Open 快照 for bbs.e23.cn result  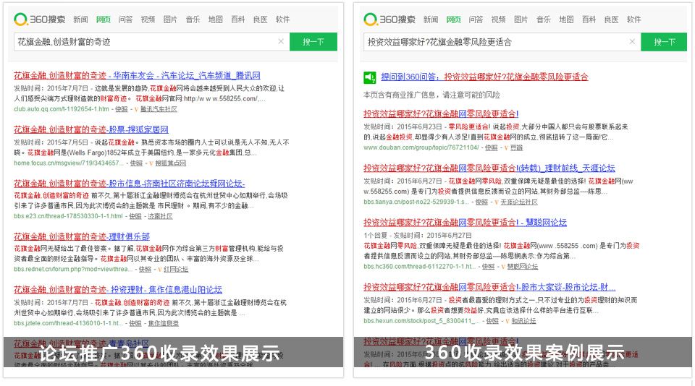point(135,216)
